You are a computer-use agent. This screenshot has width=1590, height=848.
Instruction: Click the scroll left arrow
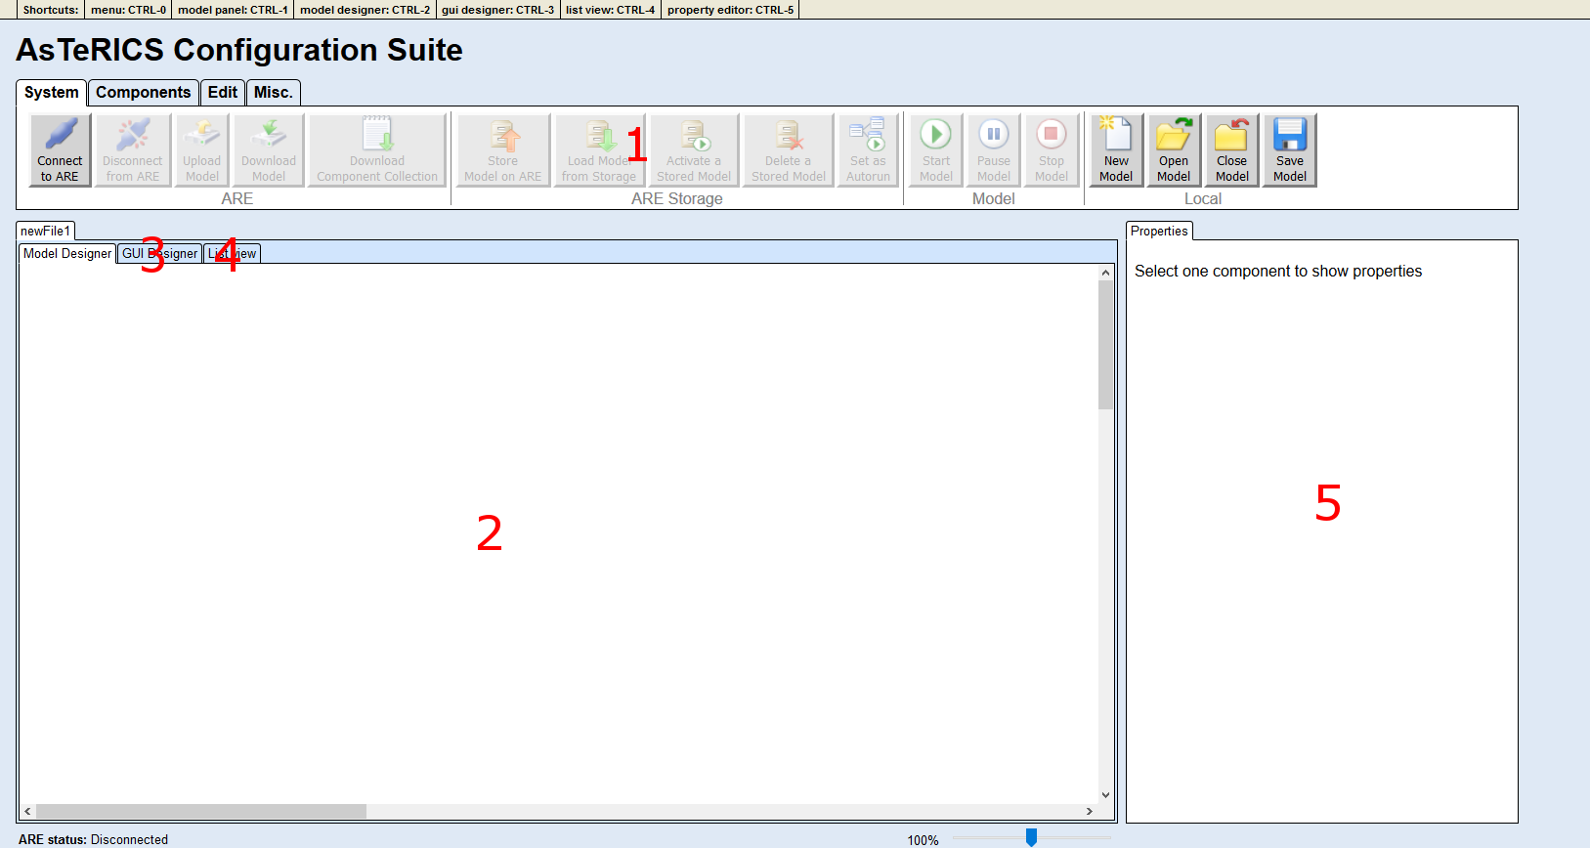point(27,811)
